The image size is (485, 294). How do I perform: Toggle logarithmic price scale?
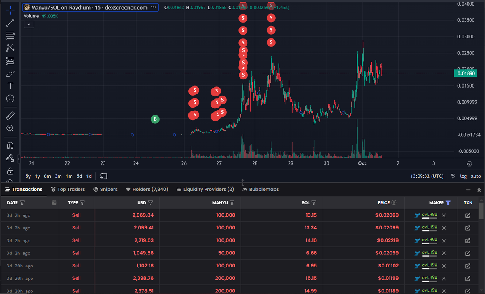(x=464, y=176)
